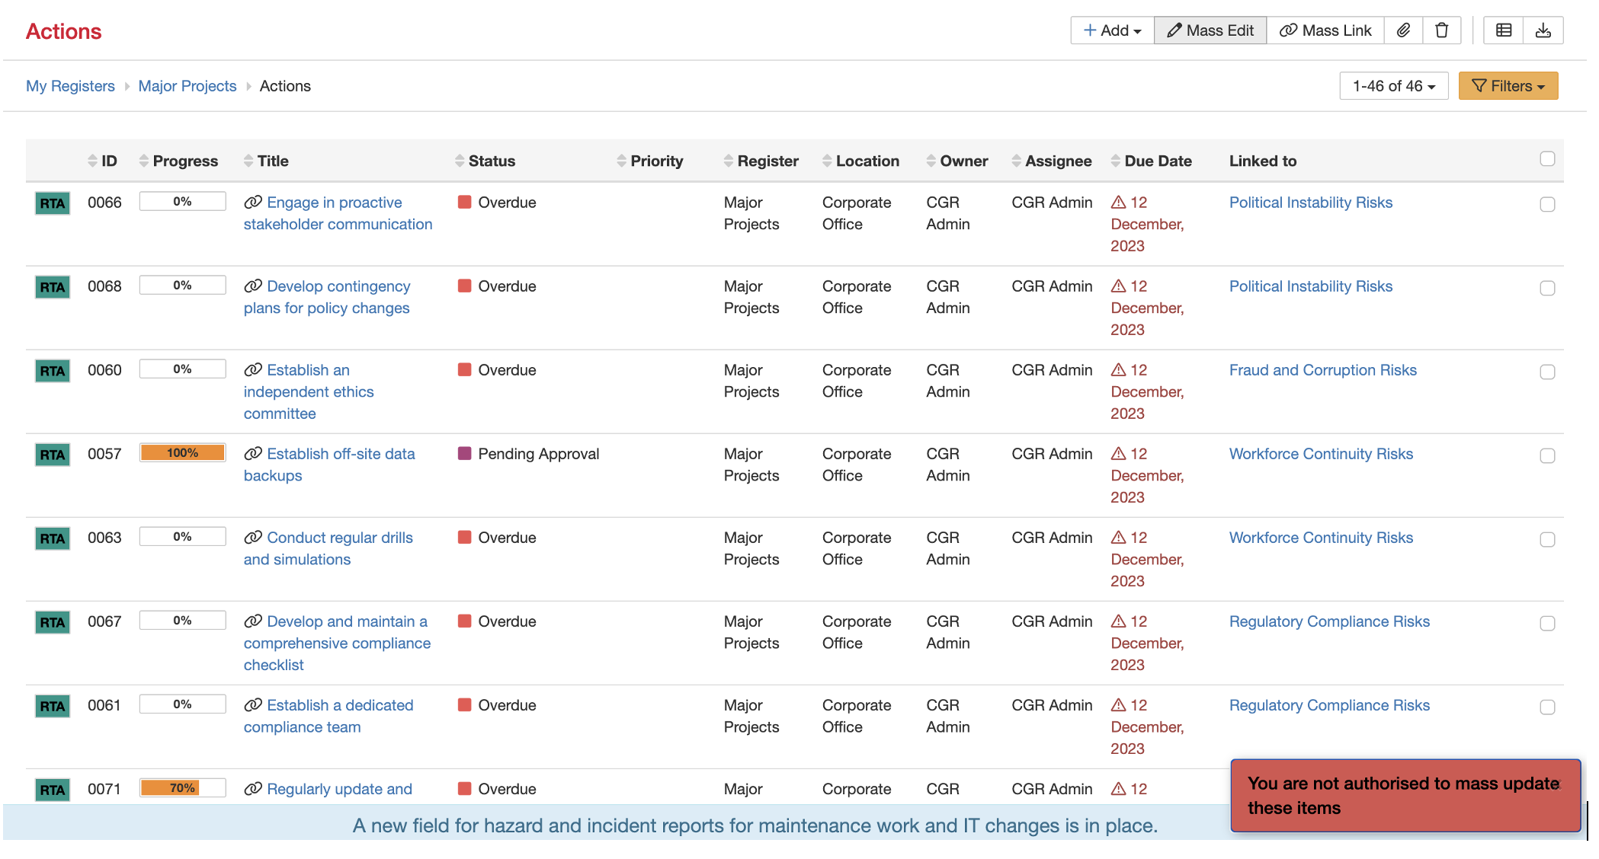Sort by Due Date column arrows

click(1116, 161)
